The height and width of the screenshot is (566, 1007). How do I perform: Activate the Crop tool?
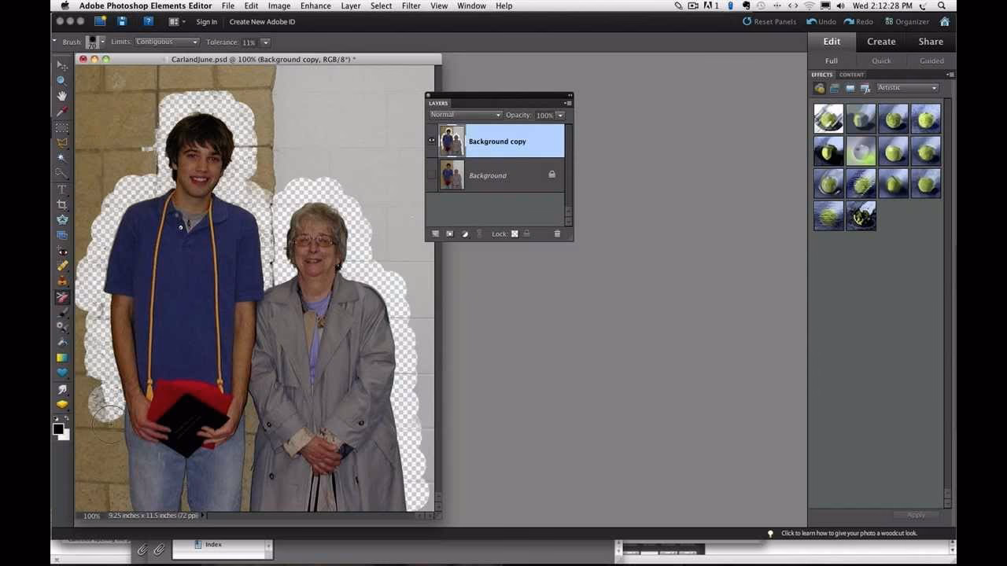(x=61, y=204)
